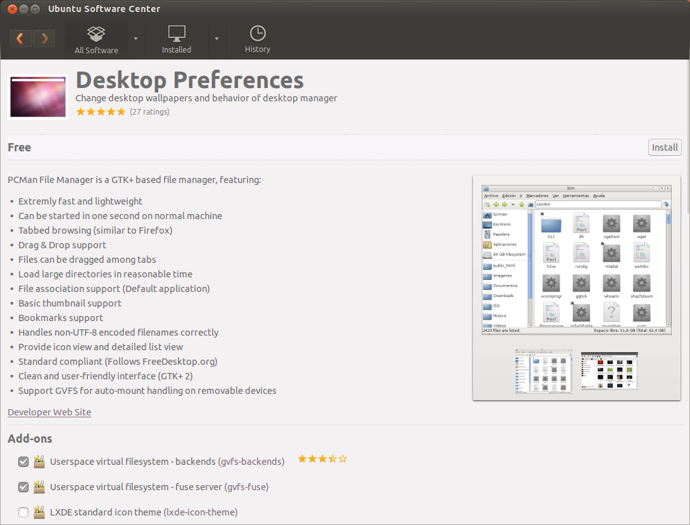Click the gvfs-fuse package icon
The height and width of the screenshot is (525, 690).
pyautogui.click(x=39, y=487)
